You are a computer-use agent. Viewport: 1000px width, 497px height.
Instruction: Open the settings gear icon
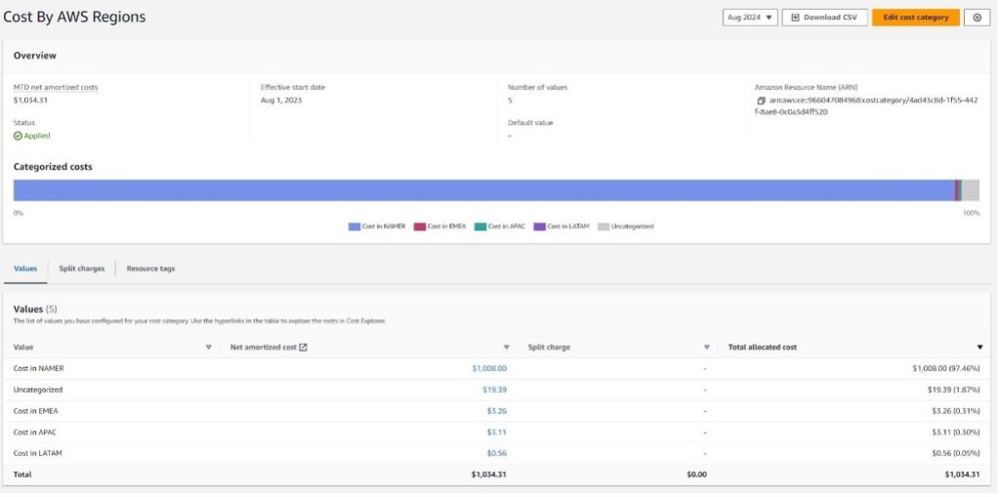(x=977, y=18)
